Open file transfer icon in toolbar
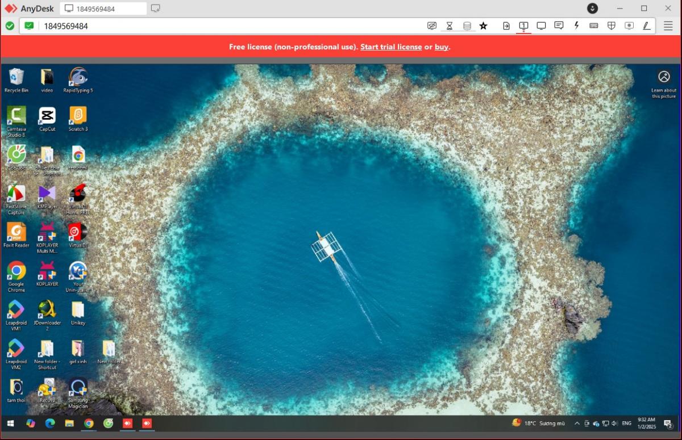682x440 pixels. click(x=506, y=26)
